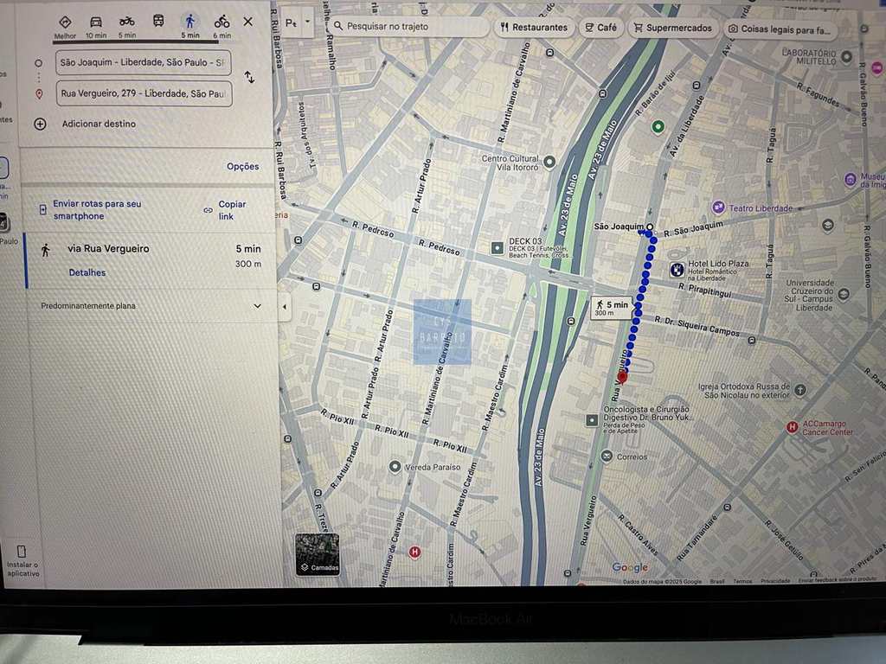Open the ACCamargo Cancer Center marker
Screen dimensions: 886x664
(x=793, y=427)
